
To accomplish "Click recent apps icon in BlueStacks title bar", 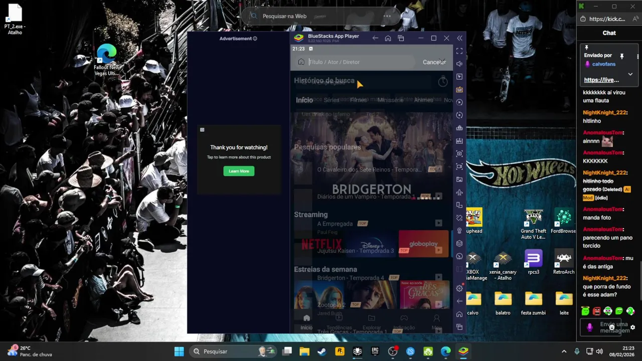I will click(x=401, y=38).
